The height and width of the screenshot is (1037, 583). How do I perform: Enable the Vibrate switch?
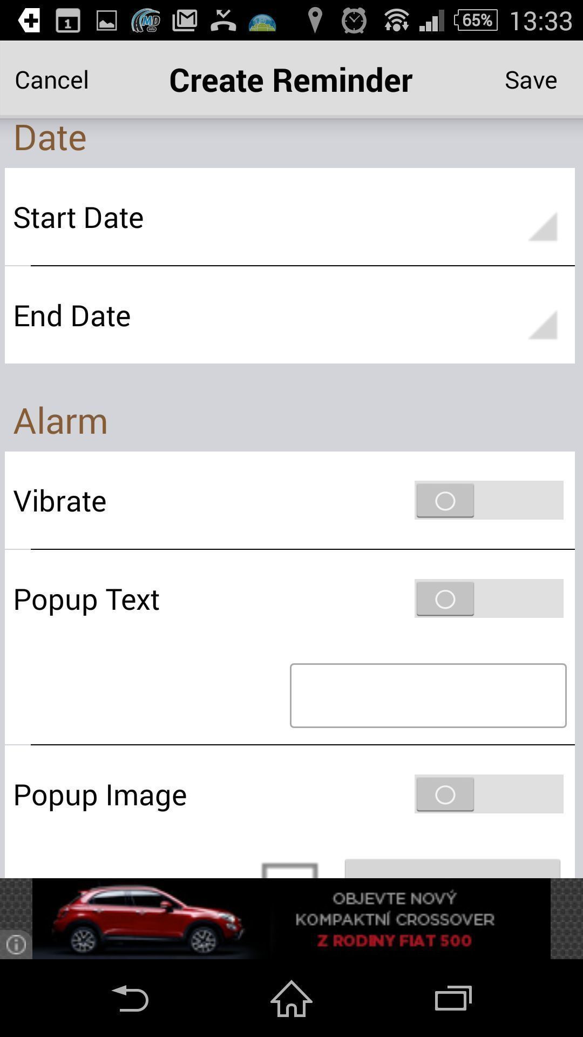click(489, 500)
